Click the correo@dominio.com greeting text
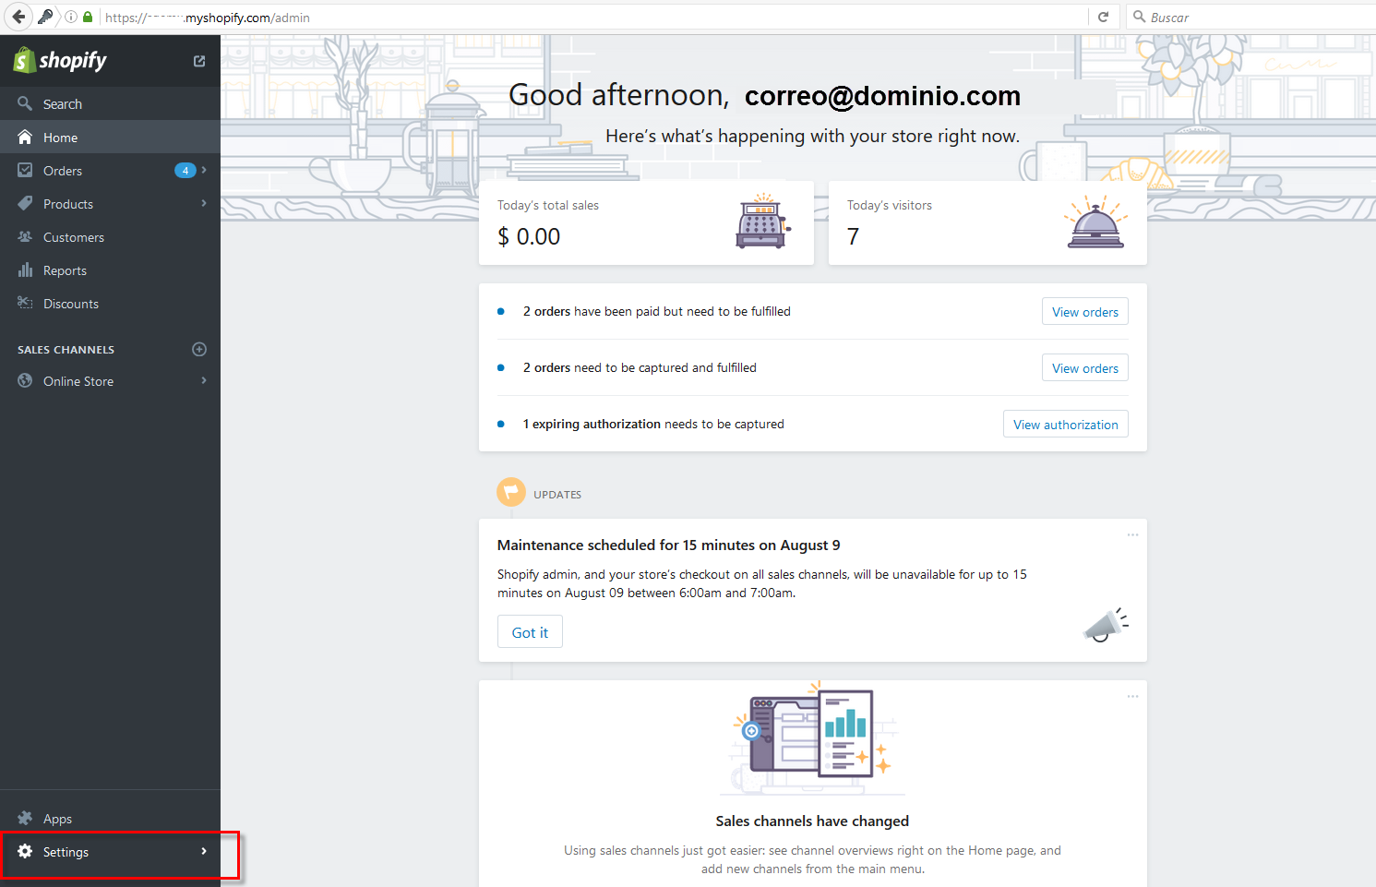 (882, 96)
